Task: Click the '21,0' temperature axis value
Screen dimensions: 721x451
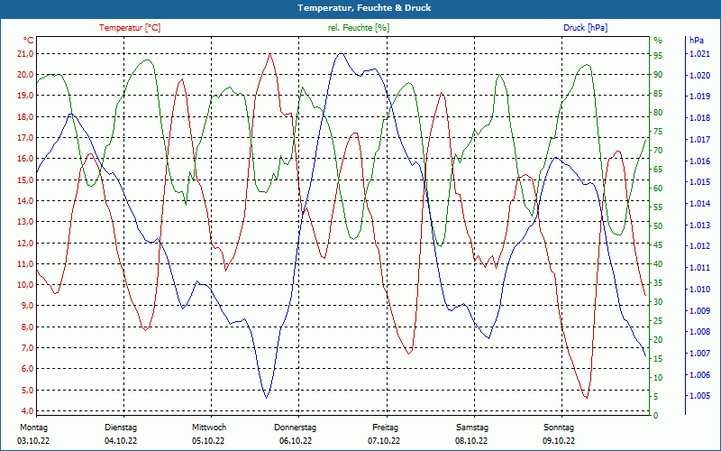Action: tap(25, 54)
